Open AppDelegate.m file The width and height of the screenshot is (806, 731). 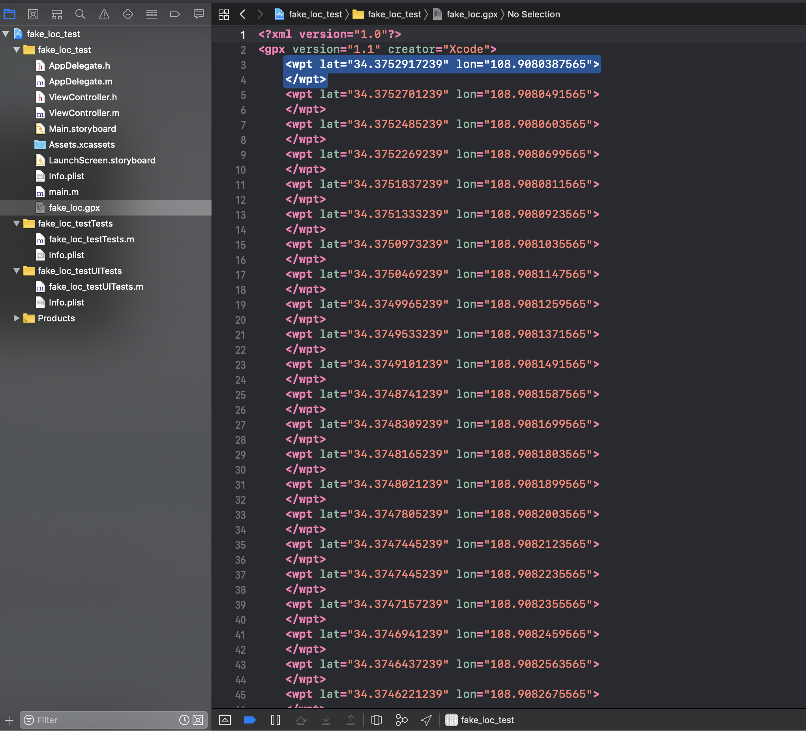81,82
